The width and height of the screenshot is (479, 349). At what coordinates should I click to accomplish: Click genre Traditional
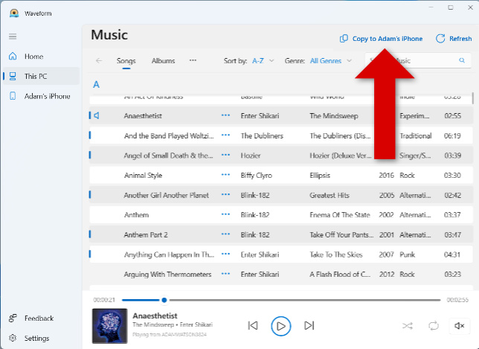tap(416, 135)
